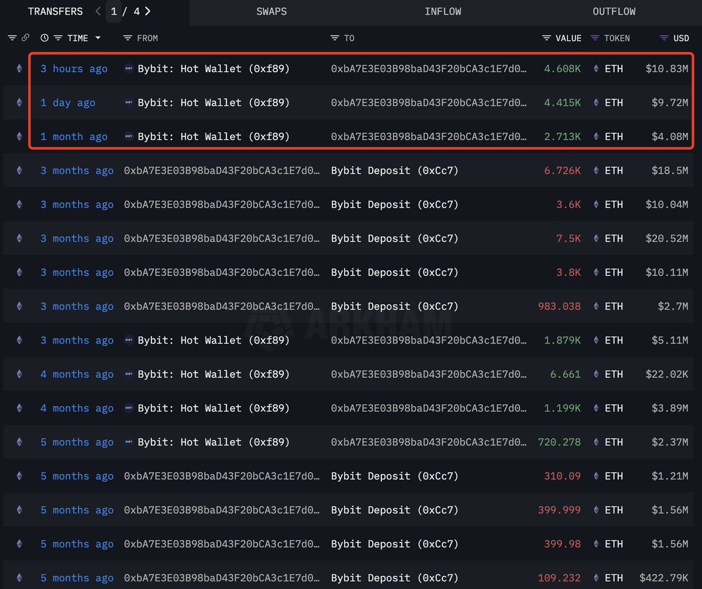This screenshot has width=702, height=589.
Task: Go to next transfers page chevron
Action: 148,11
